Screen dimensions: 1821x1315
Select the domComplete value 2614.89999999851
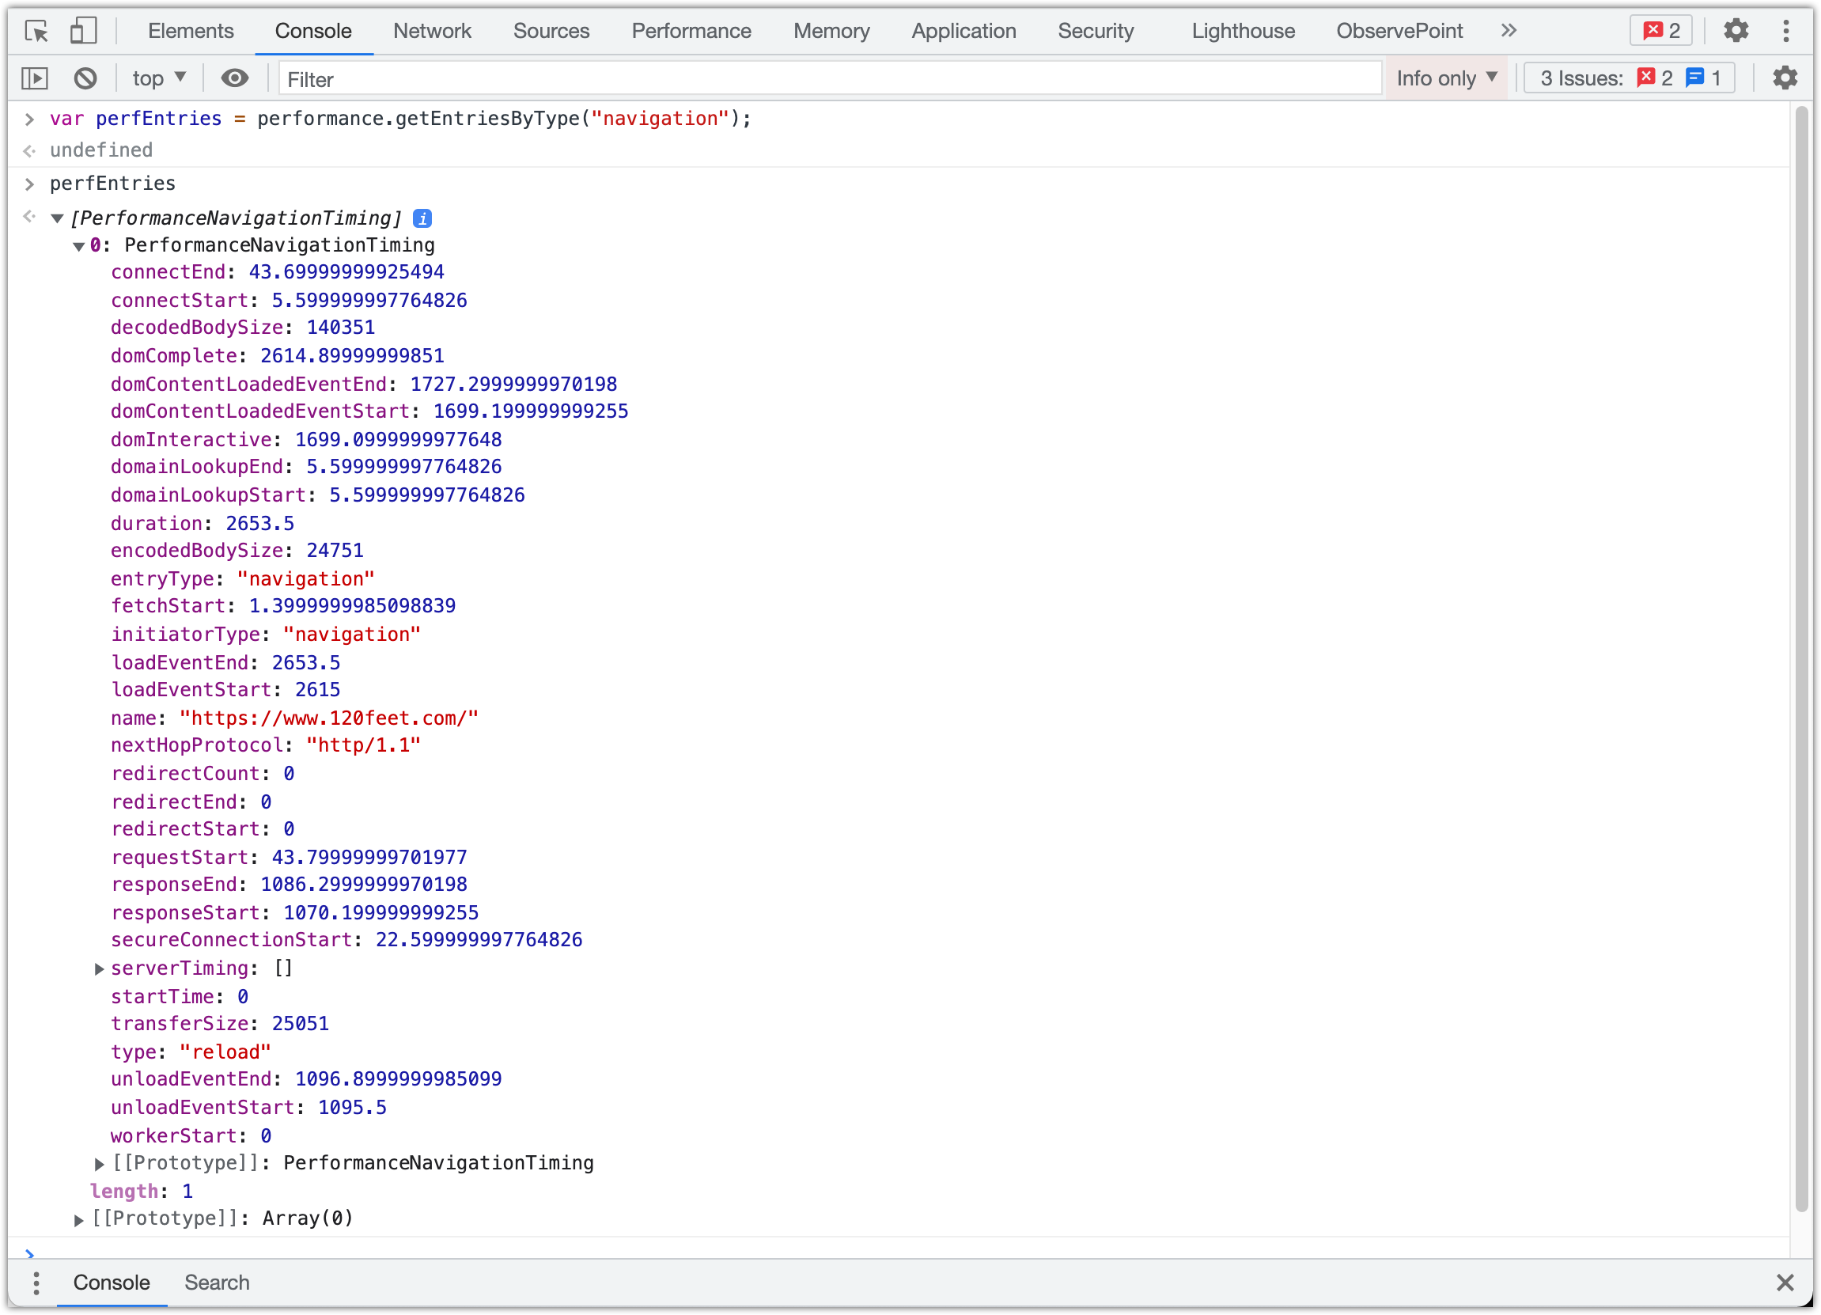pos(352,356)
